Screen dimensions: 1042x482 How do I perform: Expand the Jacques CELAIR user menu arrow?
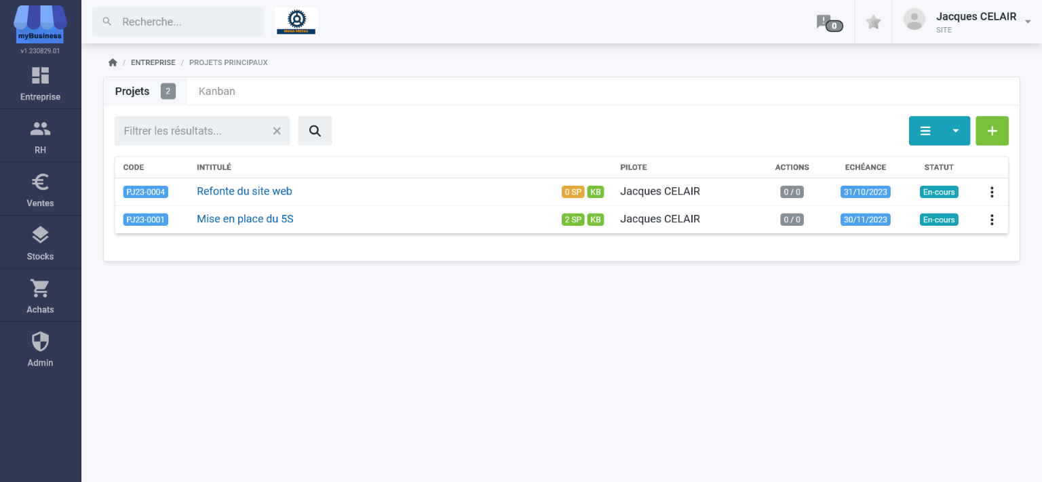(1028, 22)
